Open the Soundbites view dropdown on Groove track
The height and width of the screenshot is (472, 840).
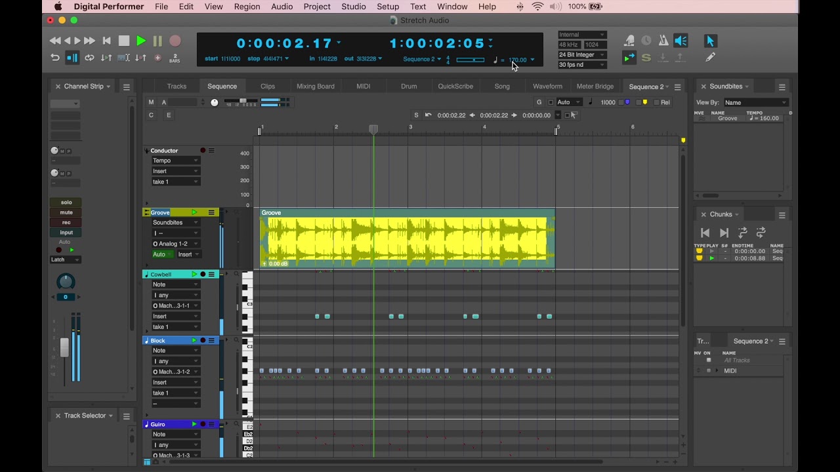175,223
